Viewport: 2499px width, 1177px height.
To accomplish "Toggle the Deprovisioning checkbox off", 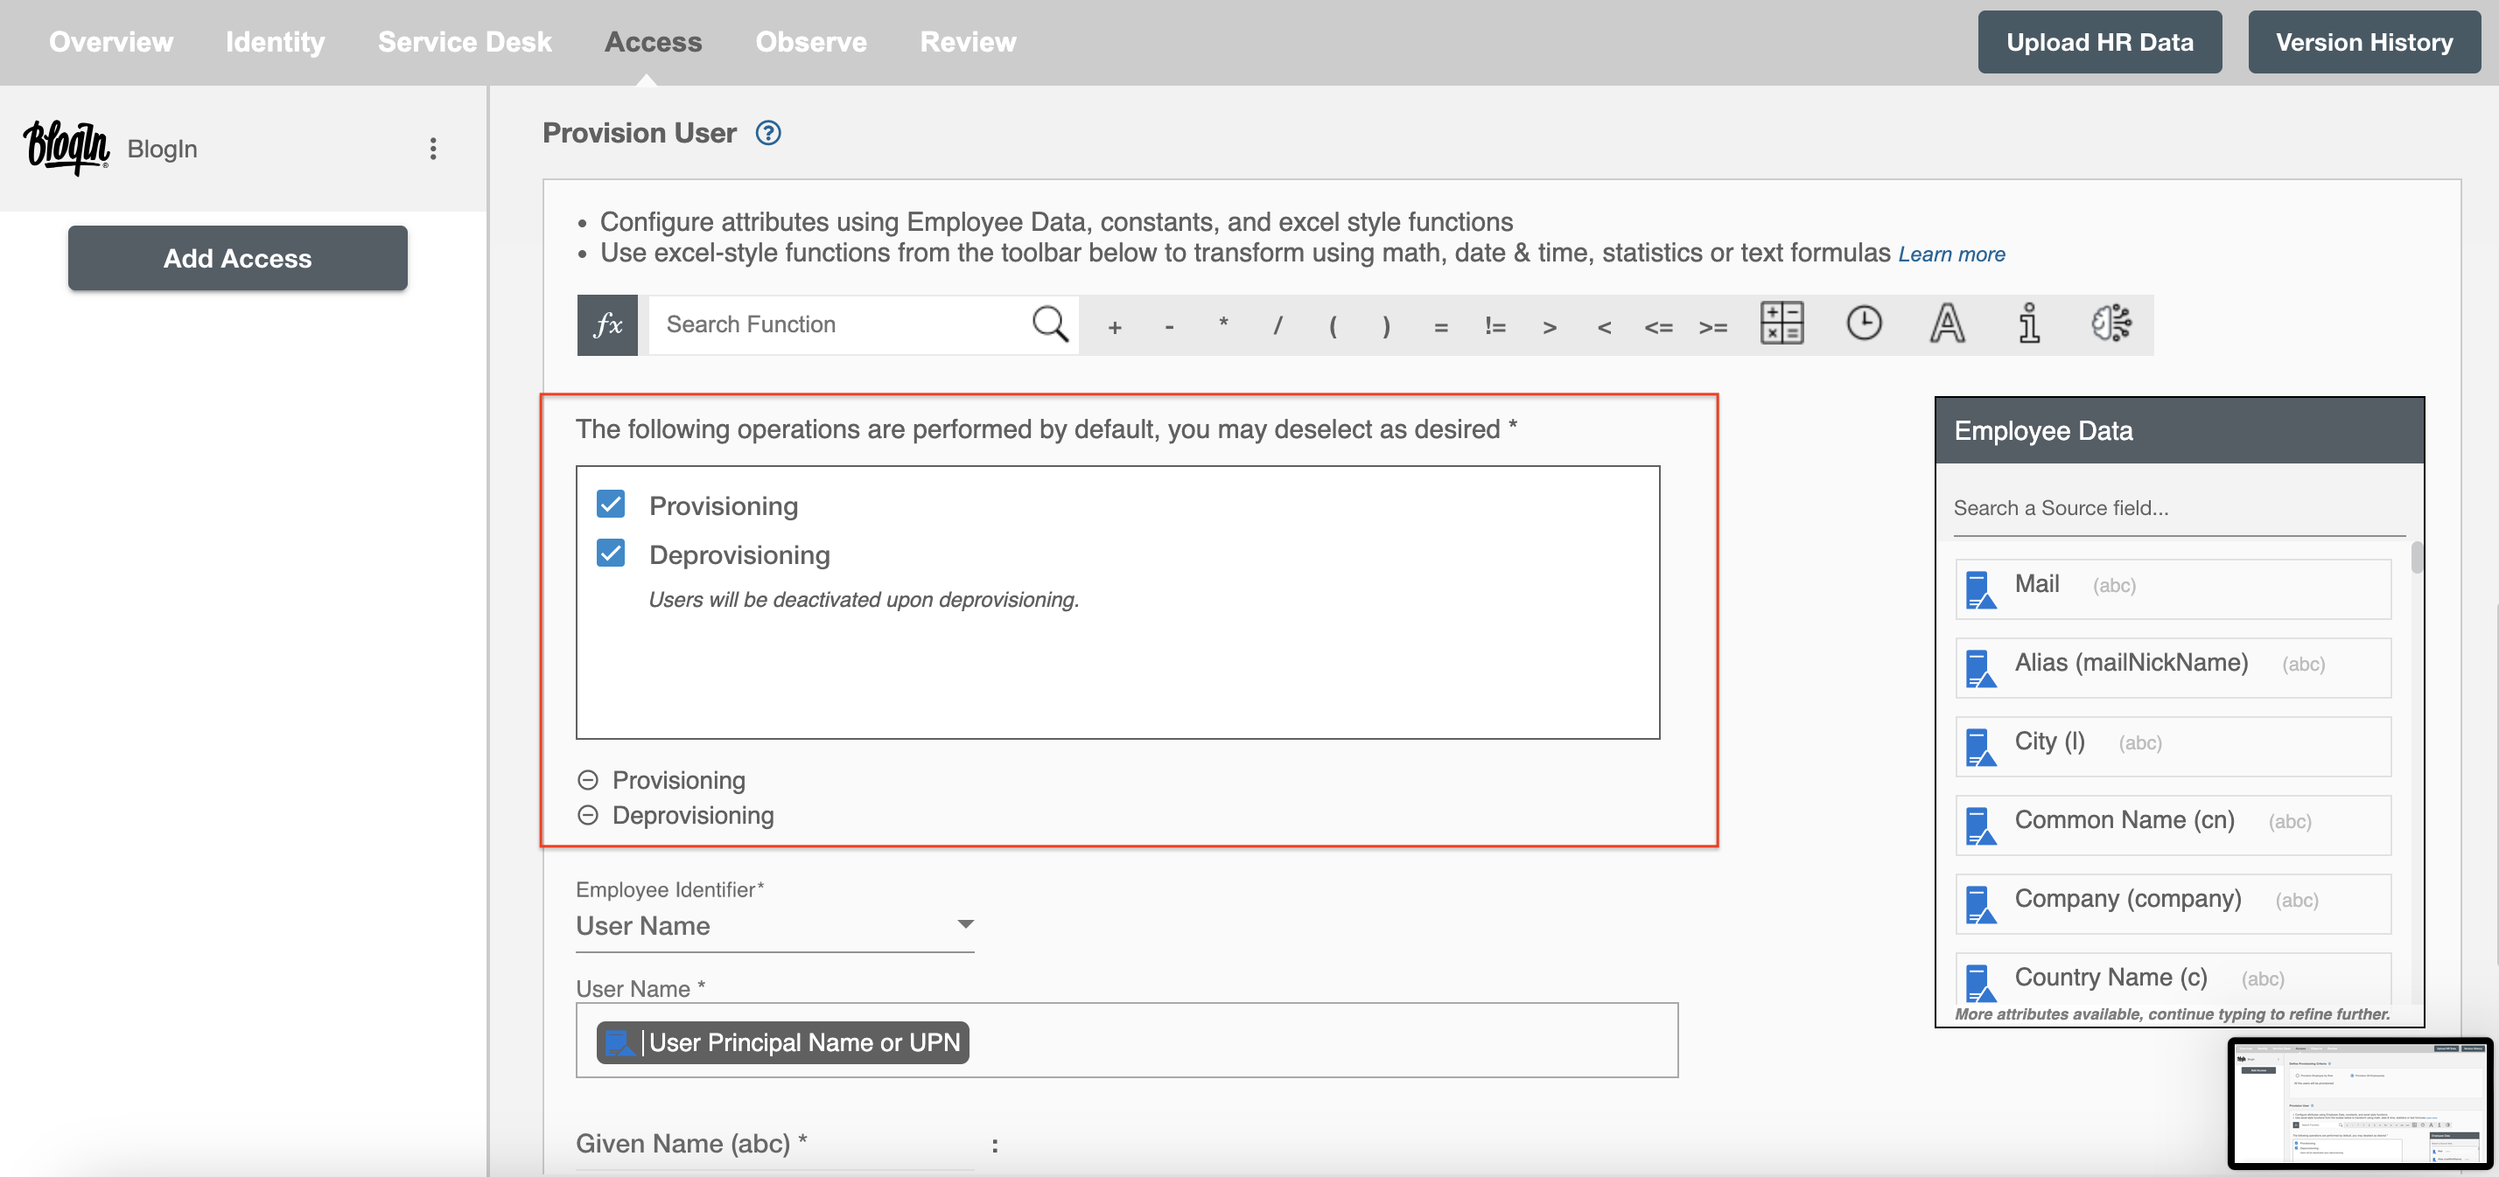I will click(612, 553).
